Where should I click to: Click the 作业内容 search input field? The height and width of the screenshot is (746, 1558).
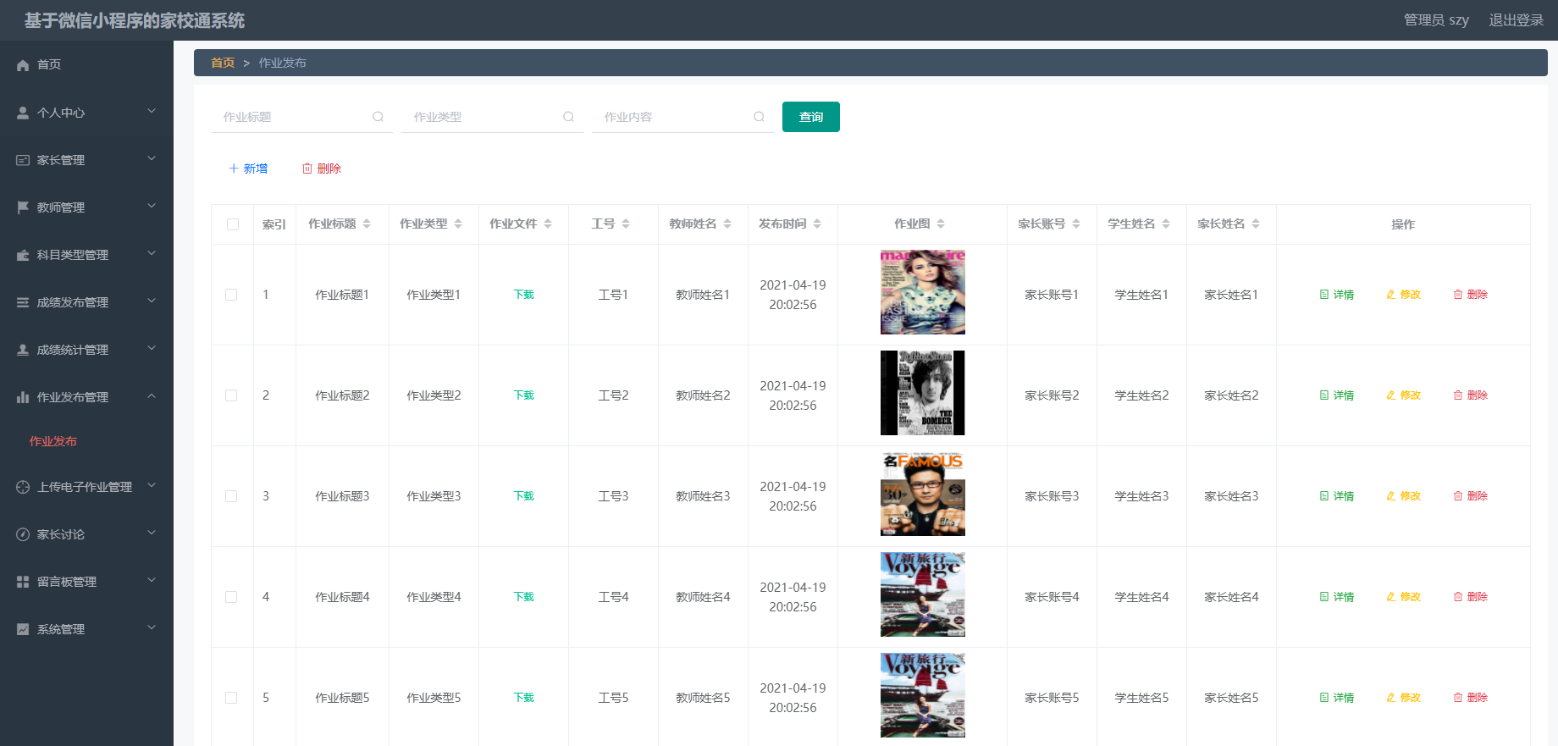pyautogui.click(x=682, y=117)
